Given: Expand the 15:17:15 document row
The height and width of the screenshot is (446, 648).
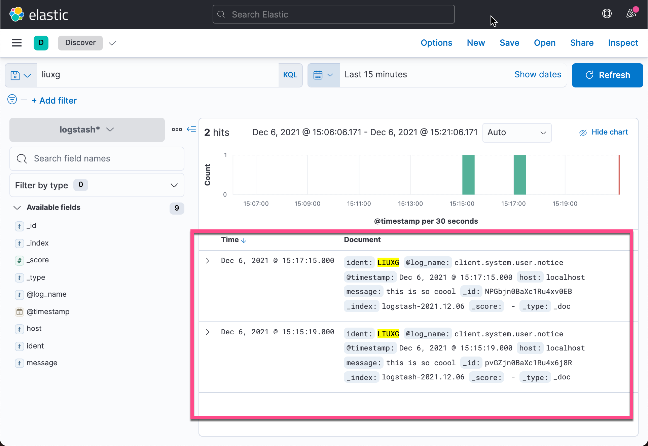Looking at the screenshot, I should [x=208, y=261].
